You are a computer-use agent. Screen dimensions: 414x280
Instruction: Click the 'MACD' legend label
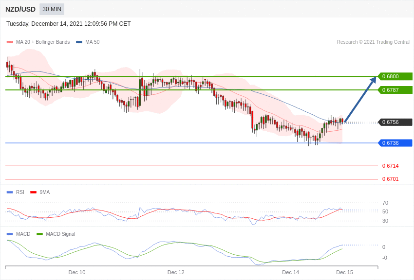click(x=23, y=234)
